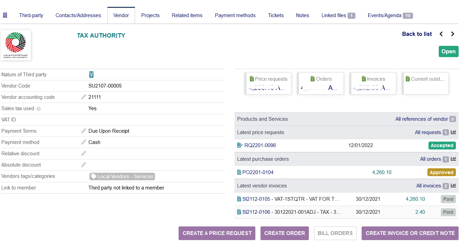Image resolution: width=460 pixels, height=249 pixels.
Task: Click the Local Vendors - Services tag
Action: (x=122, y=176)
